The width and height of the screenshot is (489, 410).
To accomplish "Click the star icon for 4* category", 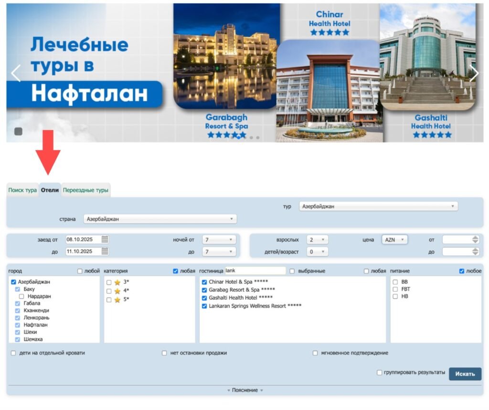I will [117, 291].
